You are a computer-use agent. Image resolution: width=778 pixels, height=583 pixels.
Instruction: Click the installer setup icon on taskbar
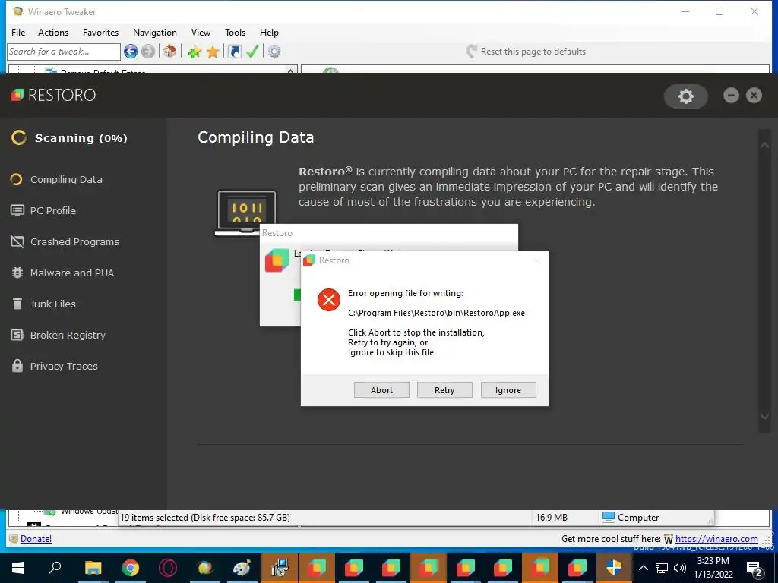coord(280,568)
